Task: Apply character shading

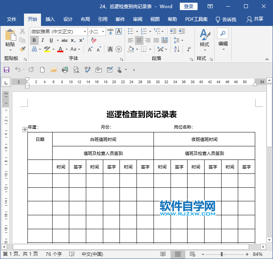Action: tap(110, 49)
